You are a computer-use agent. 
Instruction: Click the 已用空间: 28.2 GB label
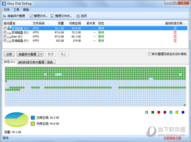(x=48, y=117)
